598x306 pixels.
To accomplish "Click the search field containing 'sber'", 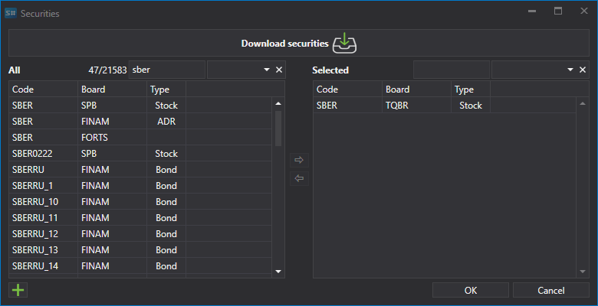I will click(166, 70).
